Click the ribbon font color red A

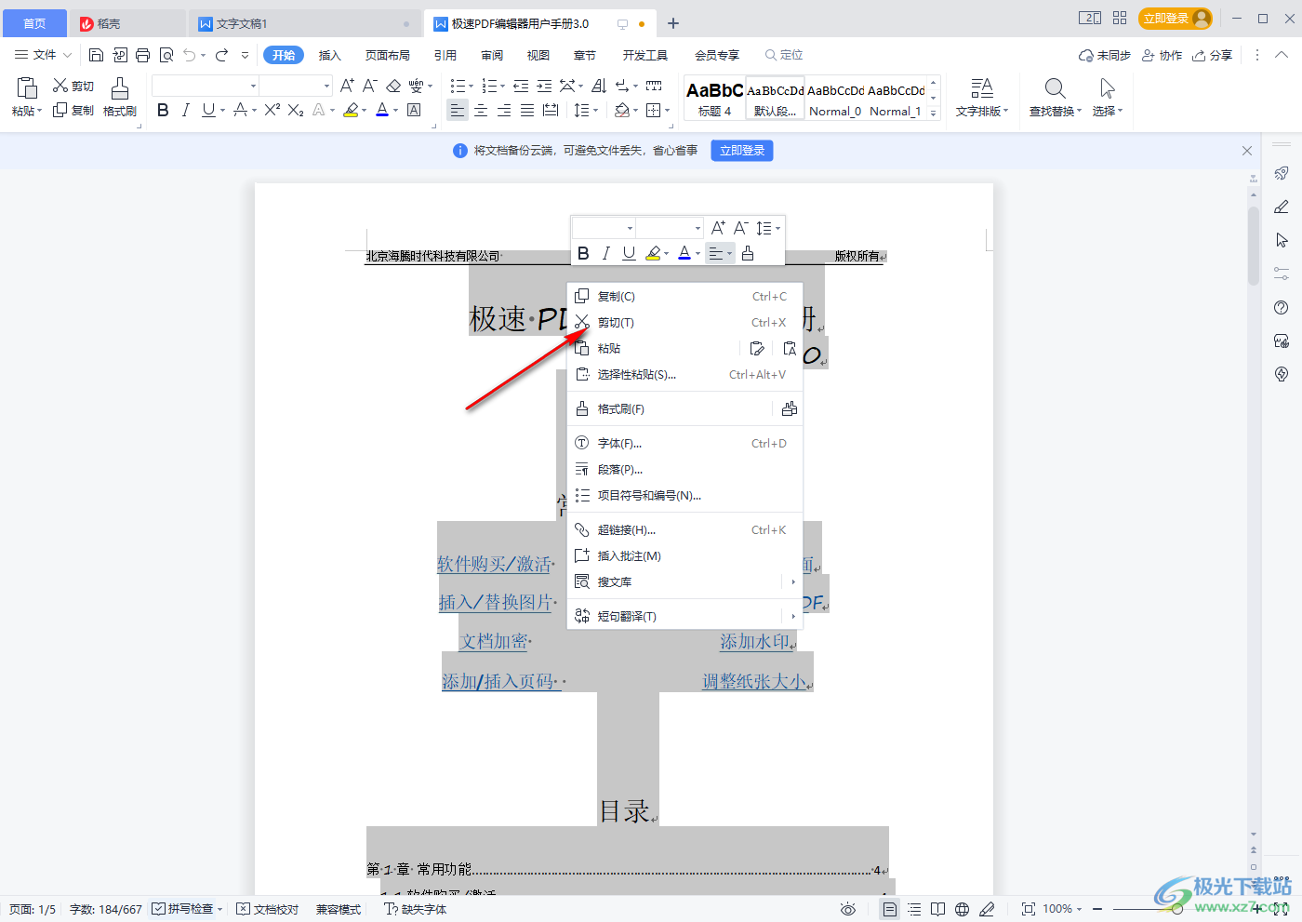(382, 110)
